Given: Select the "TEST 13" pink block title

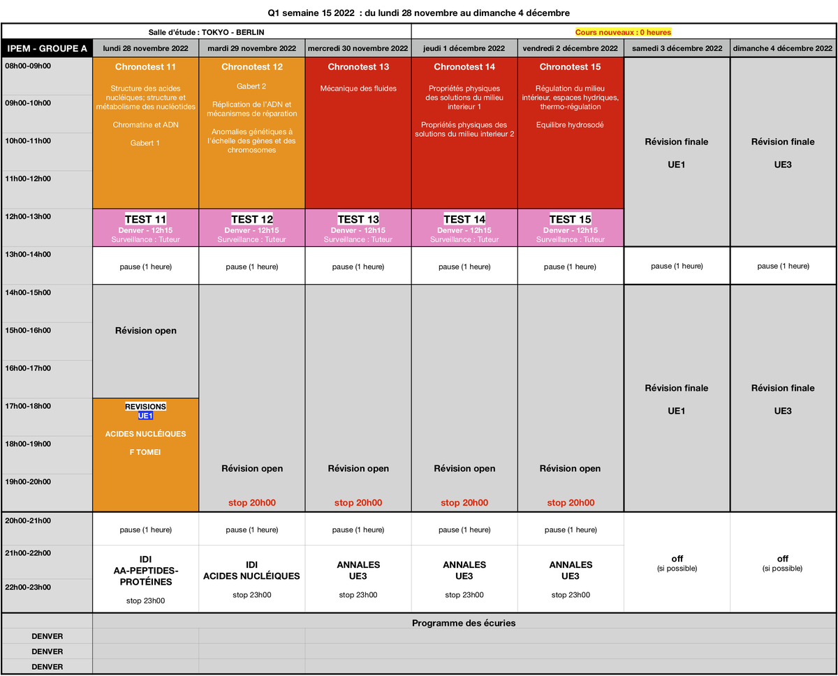Looking at the screenshot, I should point(358,220).
